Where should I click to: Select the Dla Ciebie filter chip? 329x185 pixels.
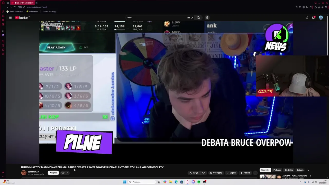click(x=289, y=170)
